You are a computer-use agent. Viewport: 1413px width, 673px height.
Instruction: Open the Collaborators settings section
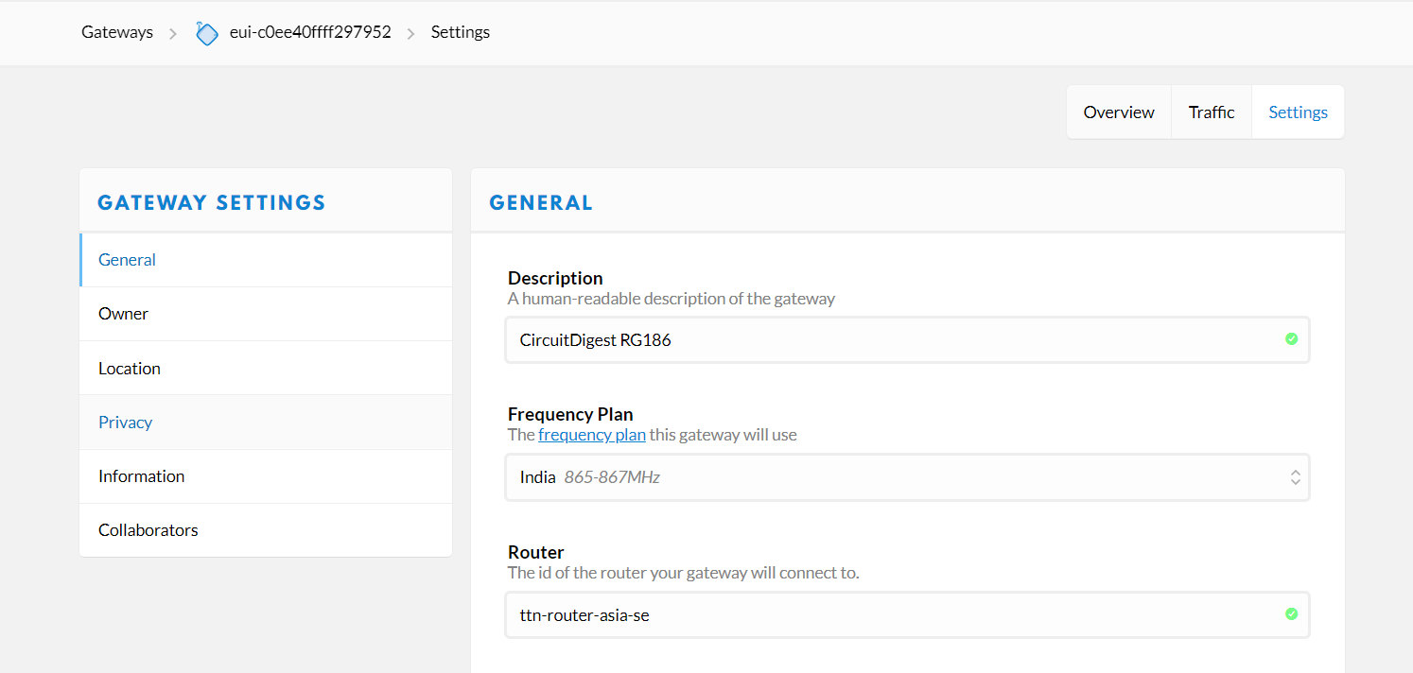pyautogui.click(x=266, y=530)
